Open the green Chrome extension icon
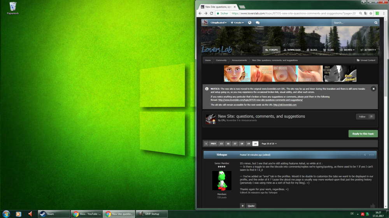Image resolution: width=389 pixels, height=218 pixels. pos(377,13)
